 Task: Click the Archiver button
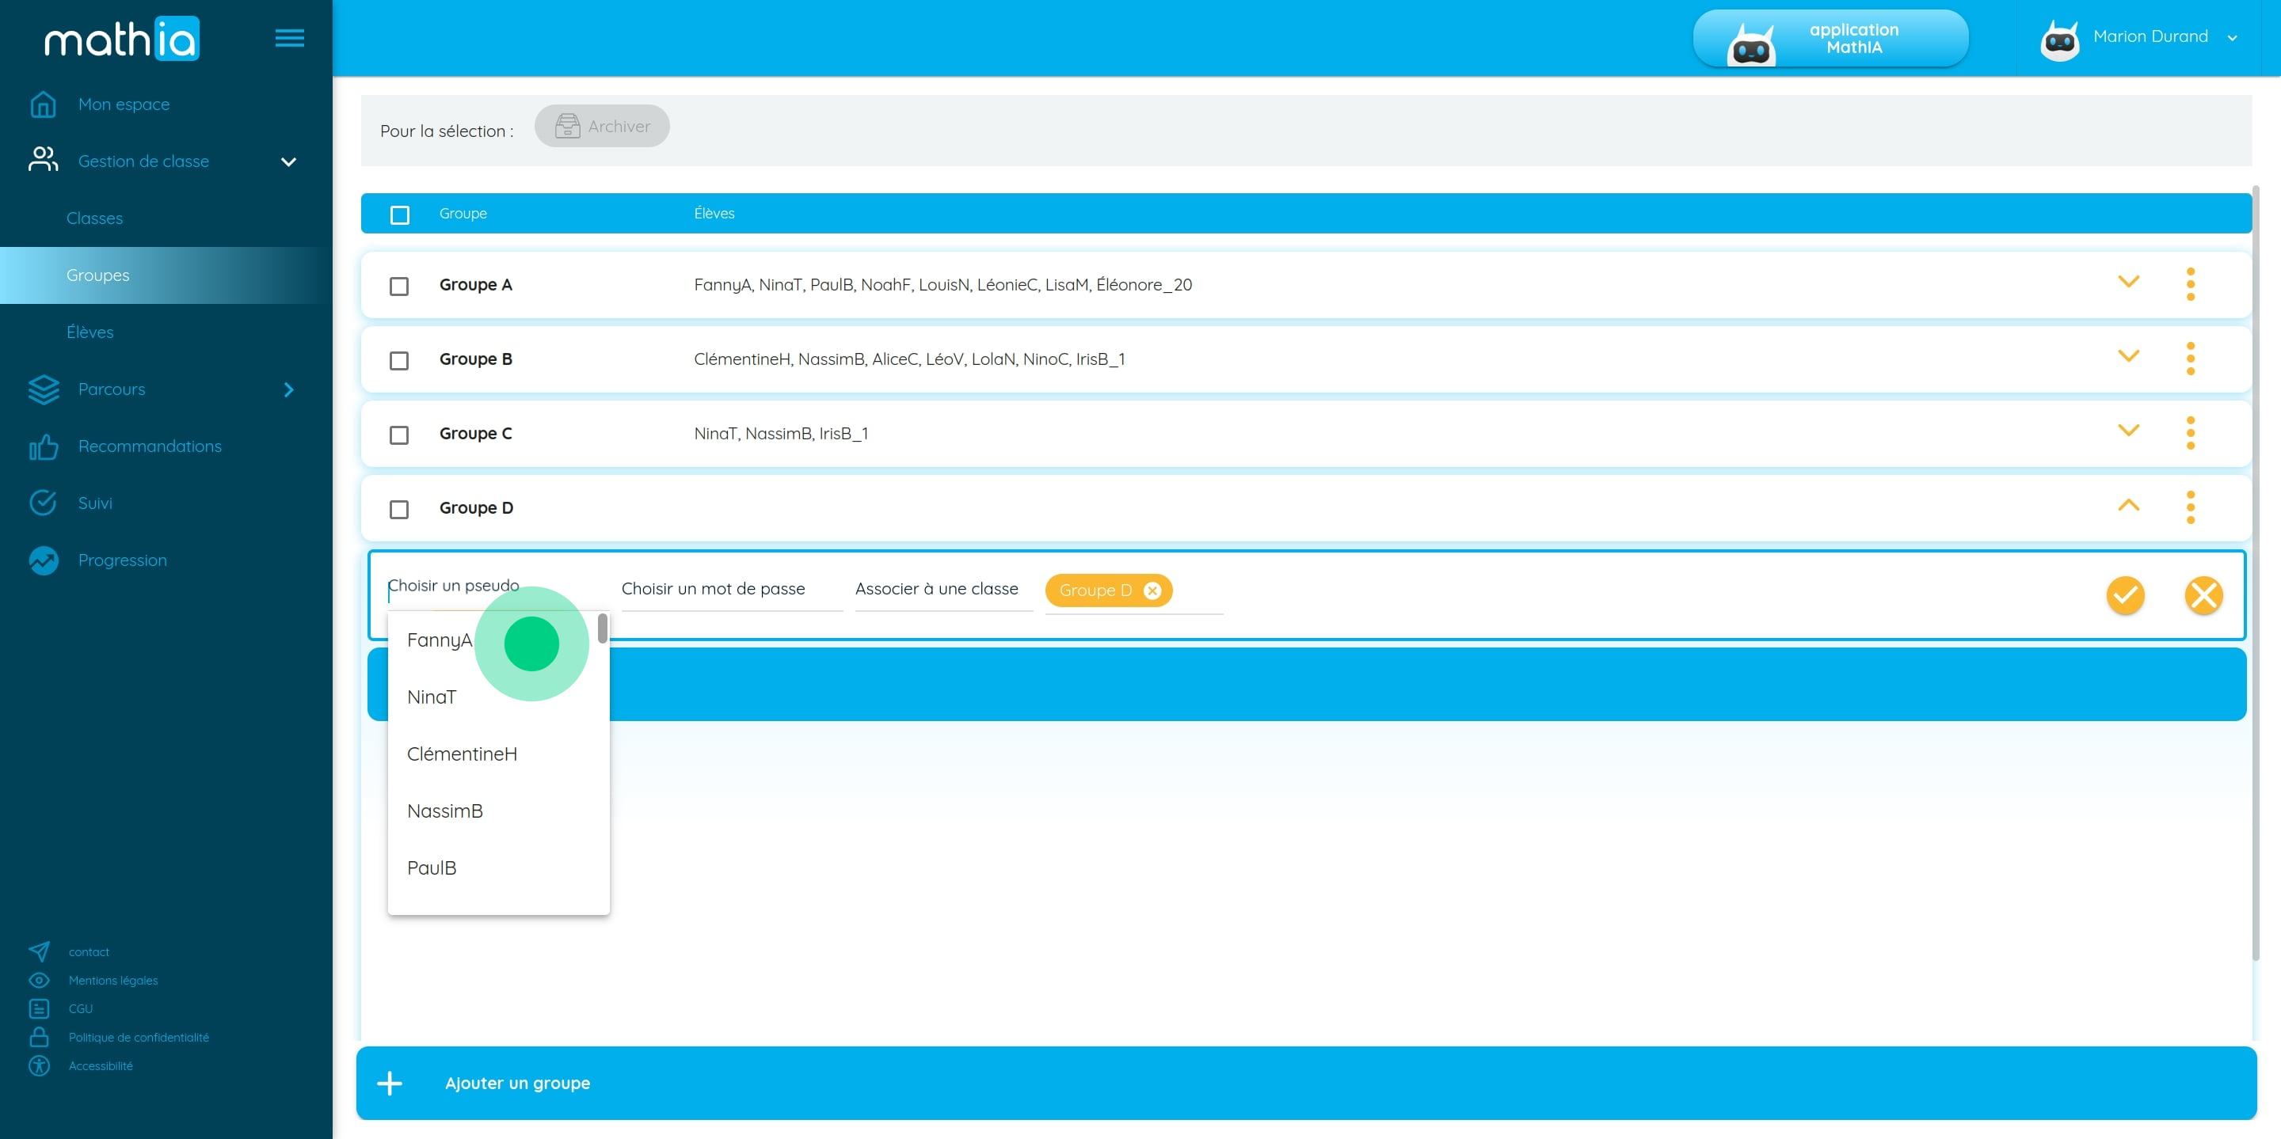tap(602, 127)
